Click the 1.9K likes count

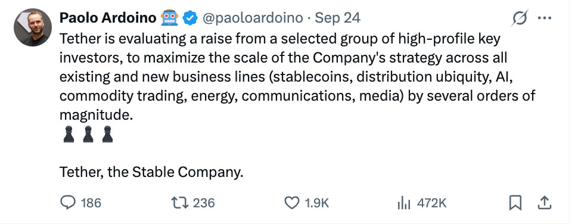(316, 203)
